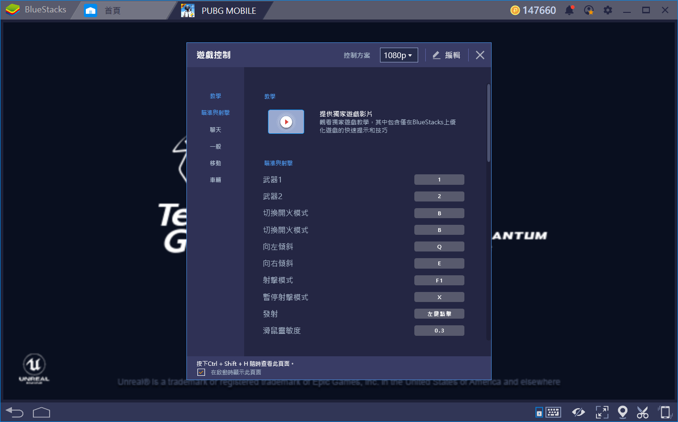Select 教學 in the sidebar

click(x=216, y=96)
